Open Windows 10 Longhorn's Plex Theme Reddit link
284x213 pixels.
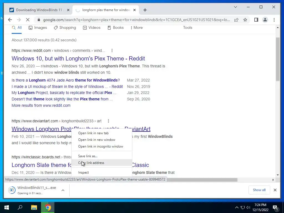point(78,59)
